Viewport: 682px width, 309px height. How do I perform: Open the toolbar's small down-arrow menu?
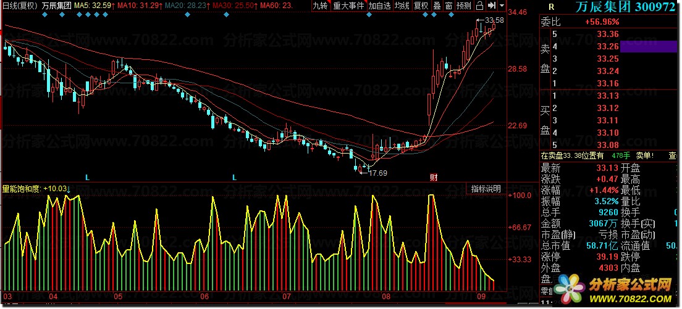tap(502, 6)
